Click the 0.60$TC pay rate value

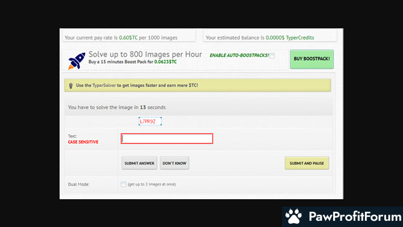point(128,37)
